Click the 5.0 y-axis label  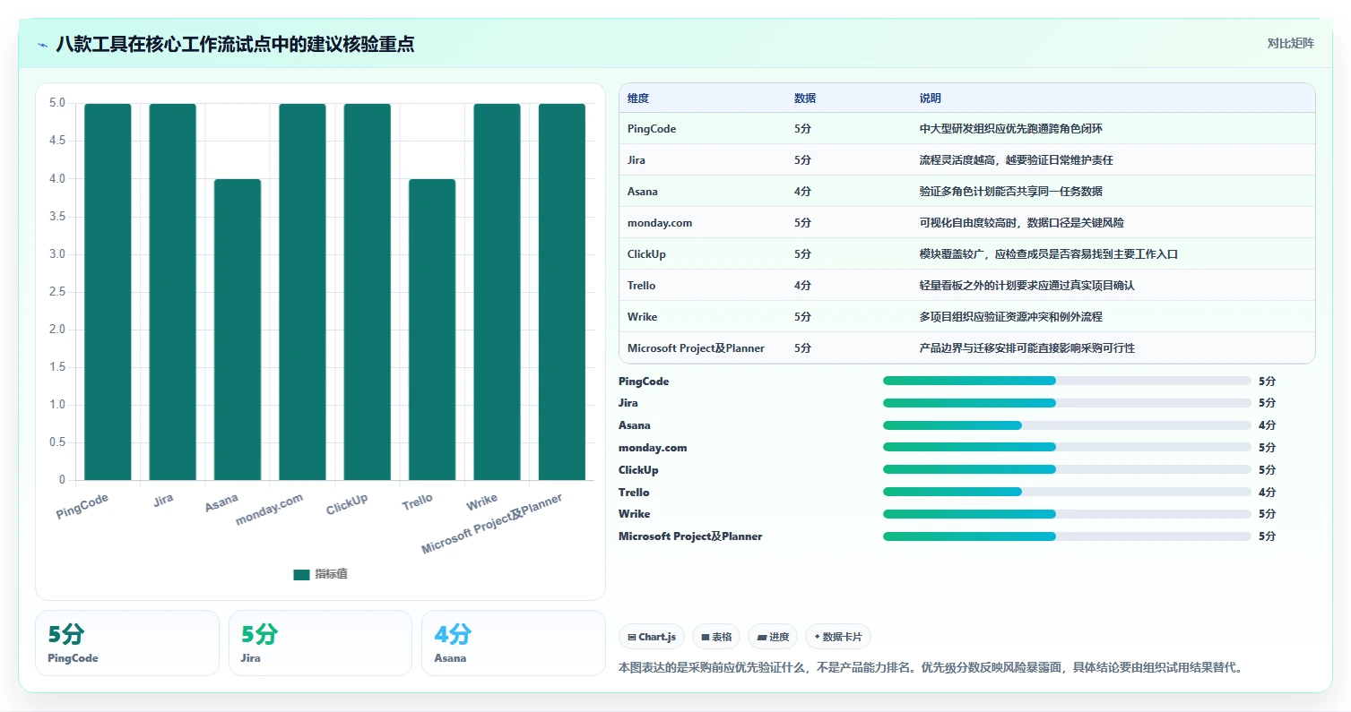57,103
